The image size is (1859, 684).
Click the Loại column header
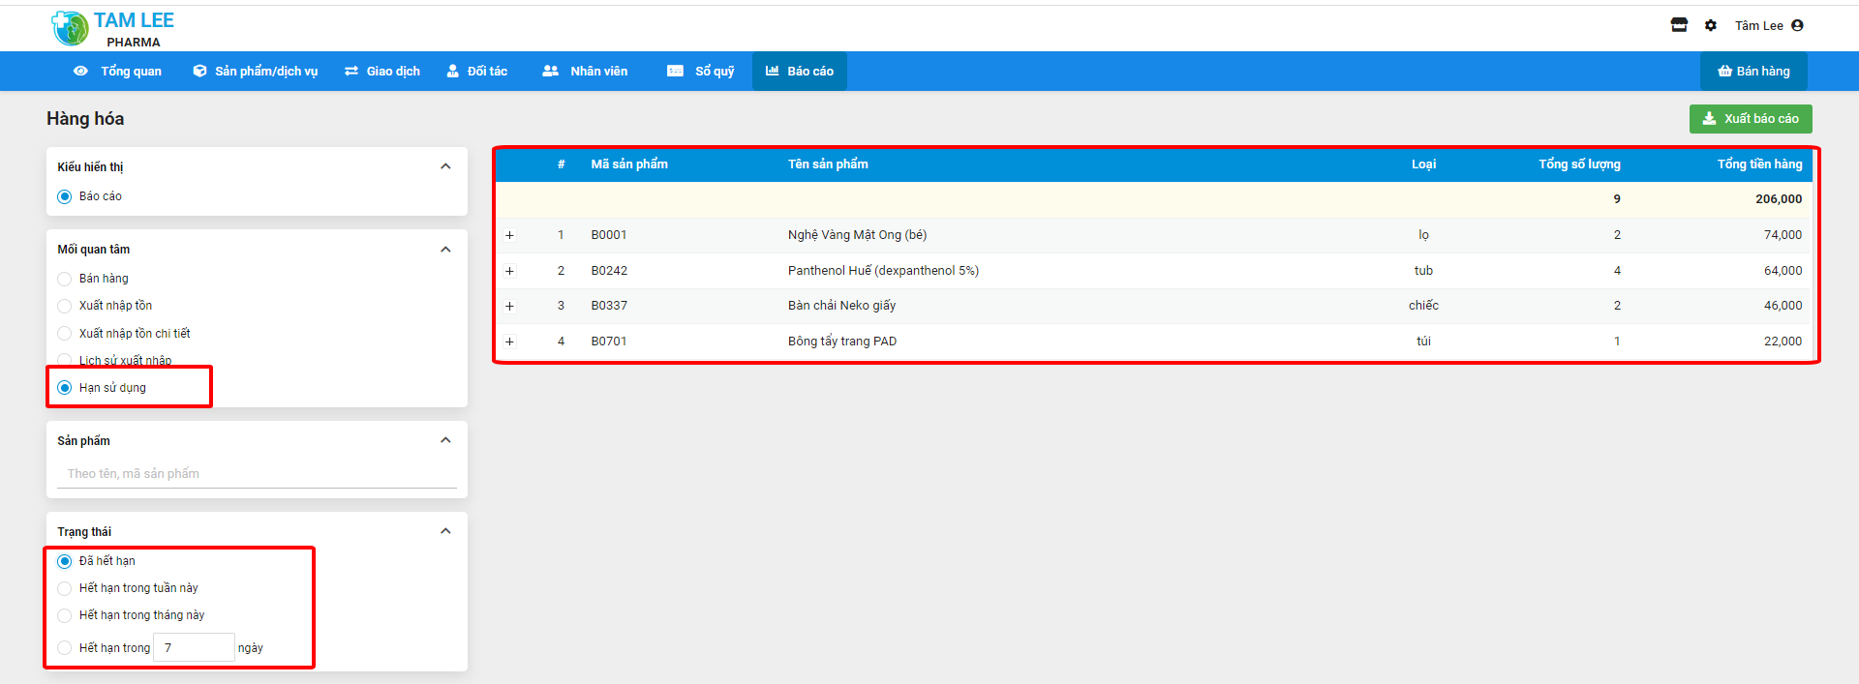tap(1423, 164)
